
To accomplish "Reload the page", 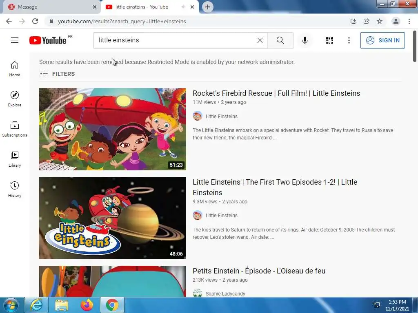I will coord(35,21).
